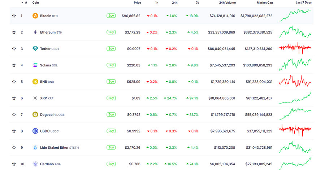Open Ethereum's 7-day sparkline chart
The width and height of the screenshot is (325, 170).
pyautogui.click(x=295, y=32)
